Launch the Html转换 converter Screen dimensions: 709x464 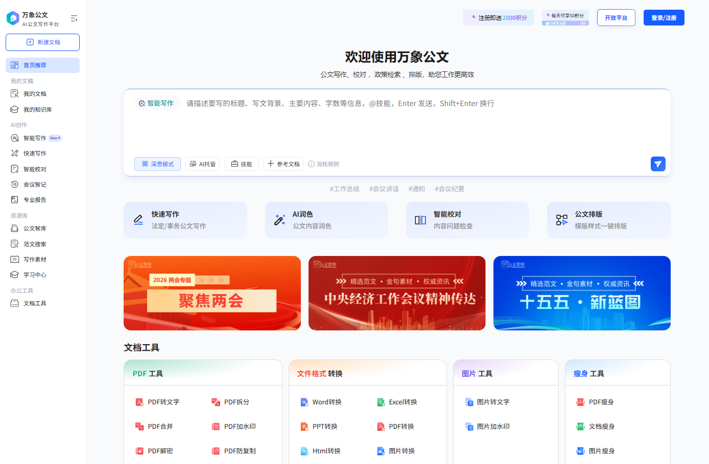(320, 451)
